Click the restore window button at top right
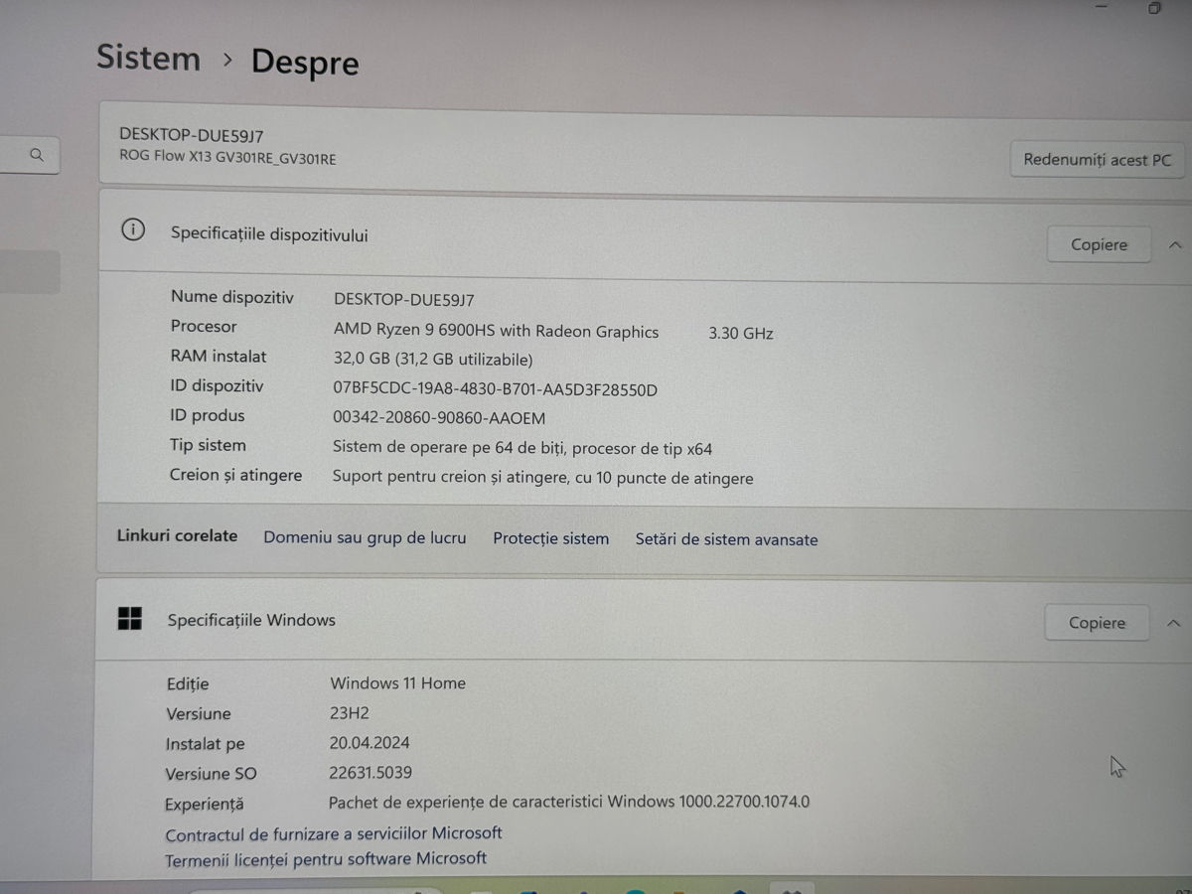Image resolution: width=1192 pixels, height=894 pixels. pyautogui.click(x=1154, y=8)
